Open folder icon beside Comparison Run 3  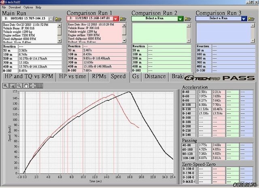tap(251, 19)
